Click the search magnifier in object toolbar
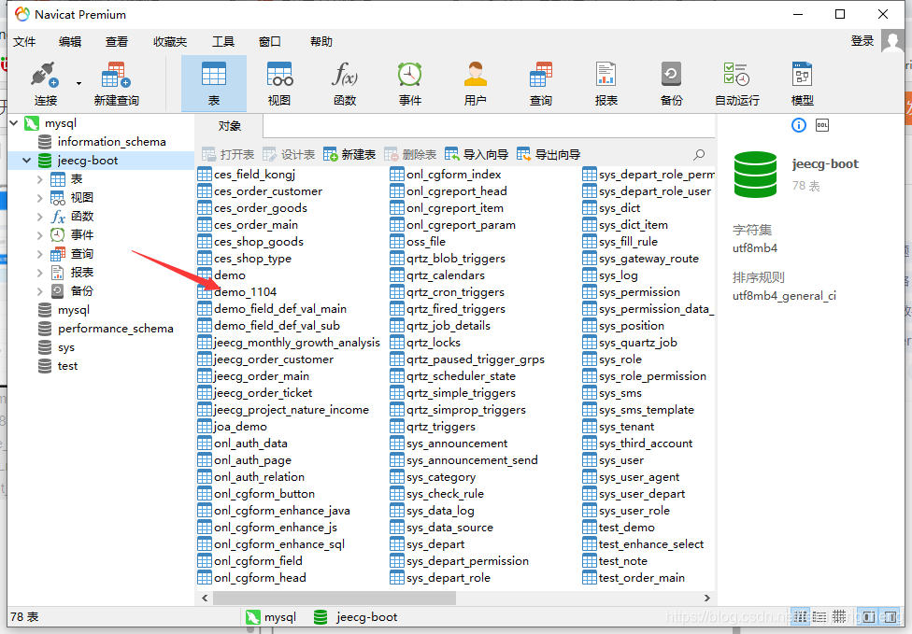 tap(699, 155)
